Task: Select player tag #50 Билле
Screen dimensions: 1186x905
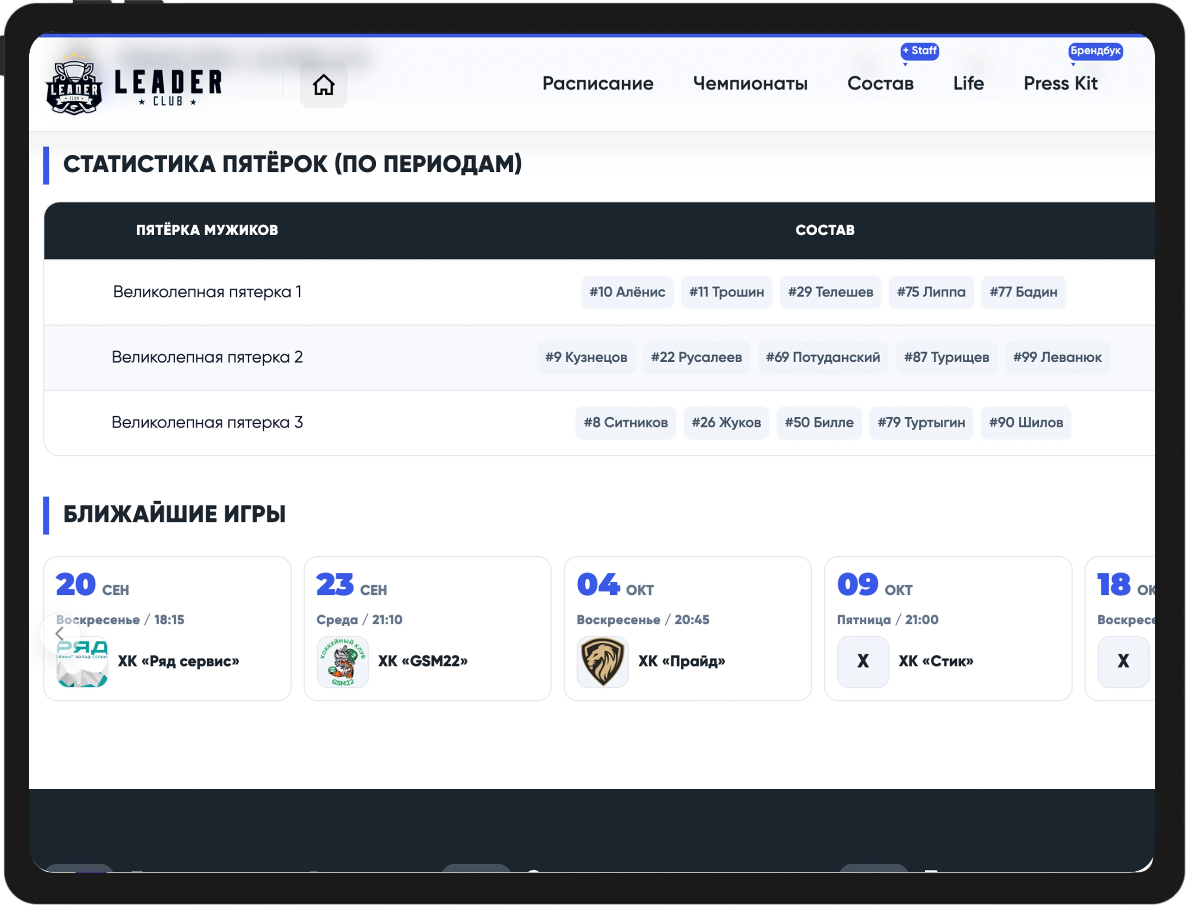Action: coord(819,422)
